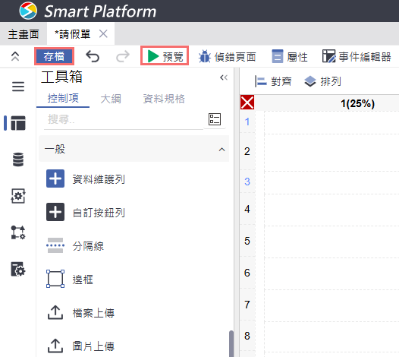Click the hamburger menu icon in sidebar

(x=18, y=87)
